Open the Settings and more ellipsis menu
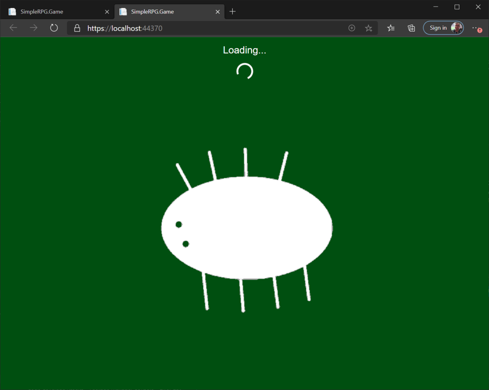This screenshot has width=489, height=390. pos(476,28)
